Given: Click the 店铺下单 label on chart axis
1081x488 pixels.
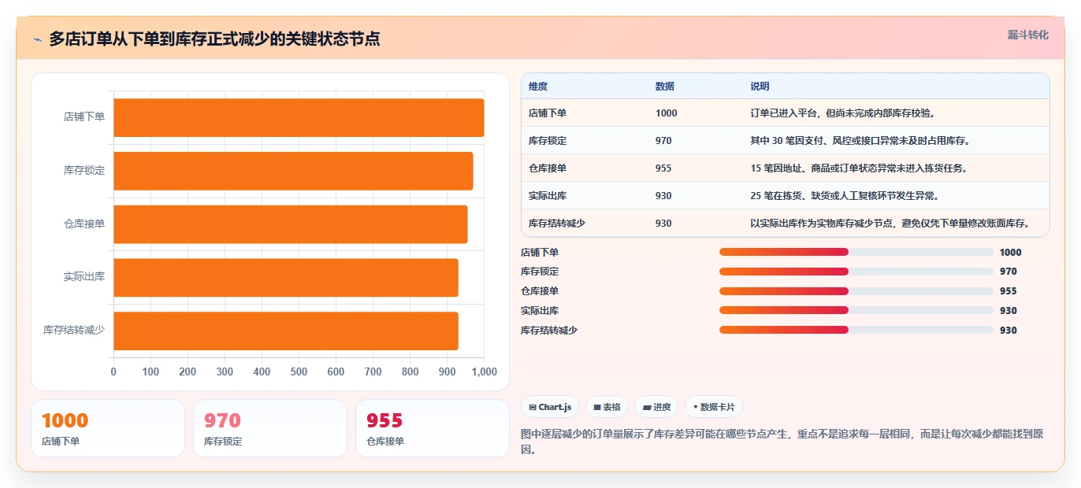Looking at the screenshot, I should click(84, 117).
